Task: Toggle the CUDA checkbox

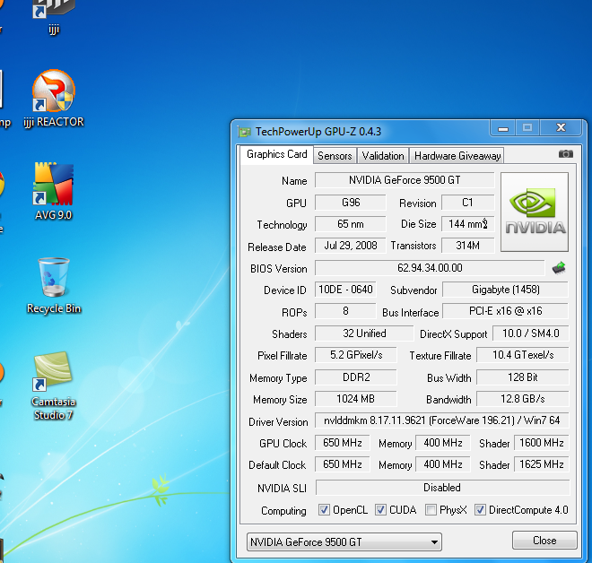Action: [x=380, y=510]
